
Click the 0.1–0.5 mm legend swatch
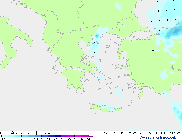click(5, 136)
